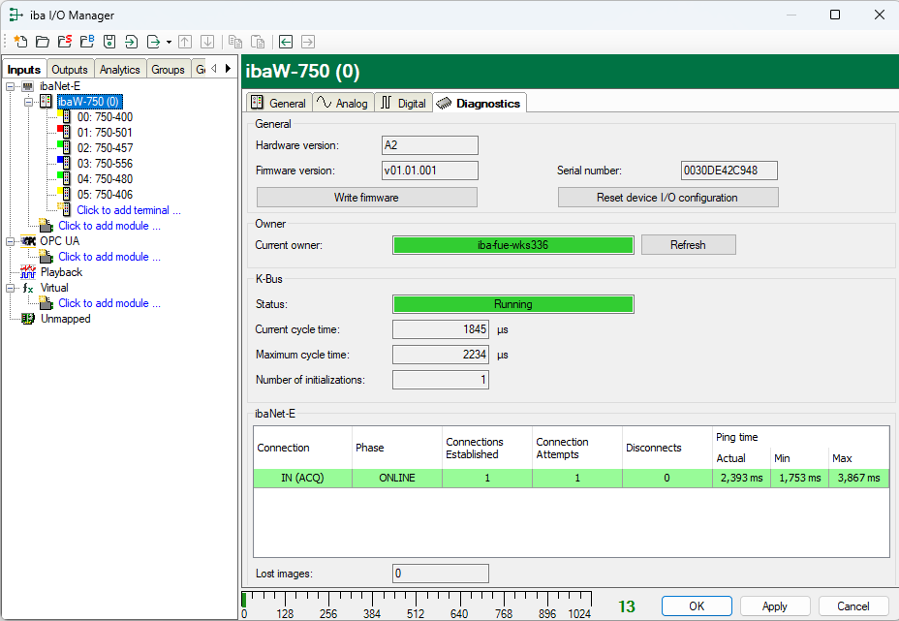
Task: Click Refresh next to current owner
Action: click(x=688, y=245)
